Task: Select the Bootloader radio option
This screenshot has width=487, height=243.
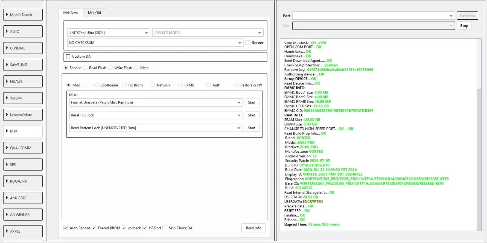Action: (96, 85)
